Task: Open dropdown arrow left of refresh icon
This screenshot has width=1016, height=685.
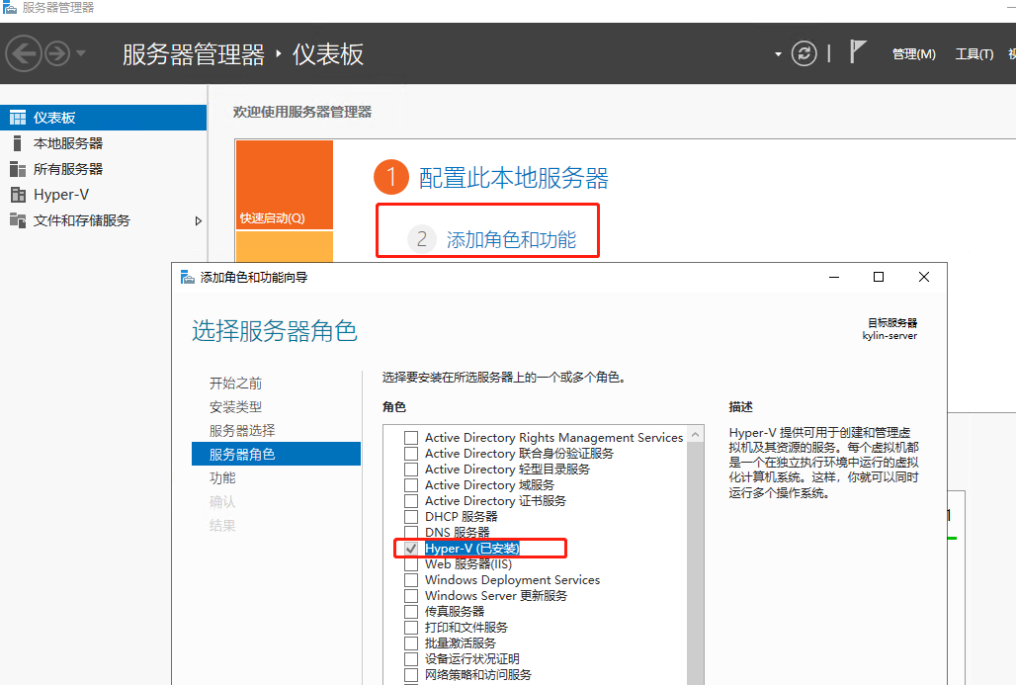Action: tap(778, 54)
